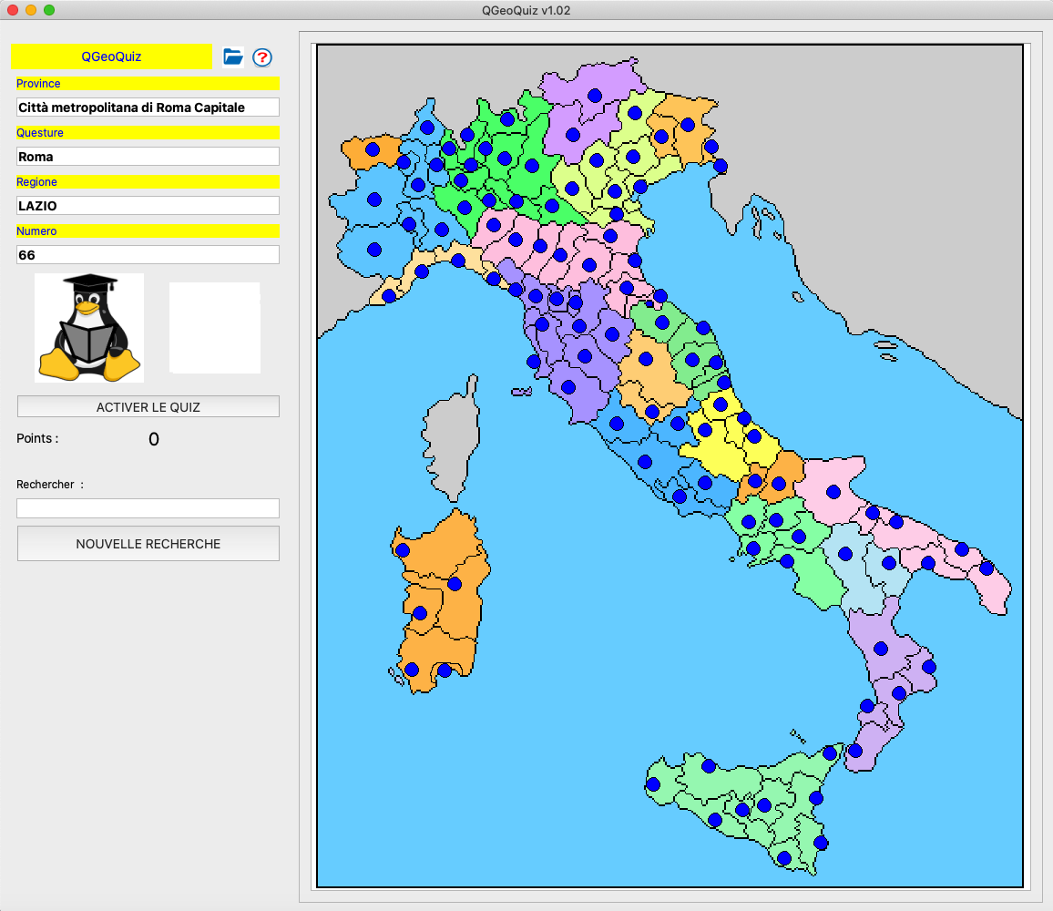Screen dimensions: 1053x911
Task: Click the Ragusa dot on southern Sicily
Action: (x=783, y=858)
